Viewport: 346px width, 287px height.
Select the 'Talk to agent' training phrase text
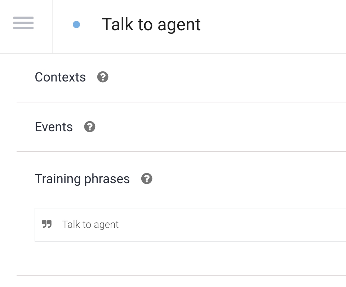pyautogui.click(x=90, y=225)
